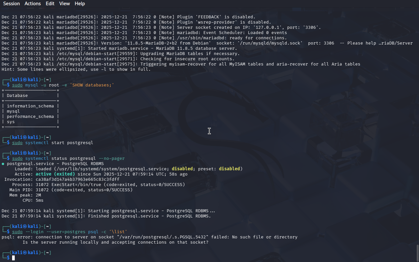Open the Help menu
The width and height of the screenshot is (419, 262).
pyautogui.click(x=80, y=4)
